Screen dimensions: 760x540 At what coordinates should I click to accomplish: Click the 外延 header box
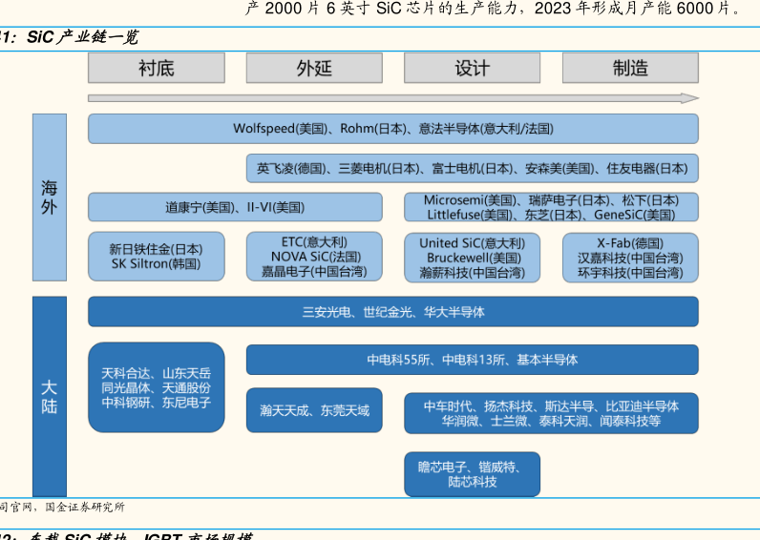point(314,69)
